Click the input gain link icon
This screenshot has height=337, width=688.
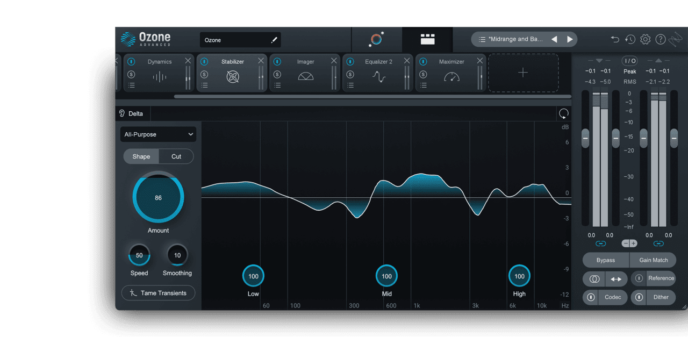point(600,243)
